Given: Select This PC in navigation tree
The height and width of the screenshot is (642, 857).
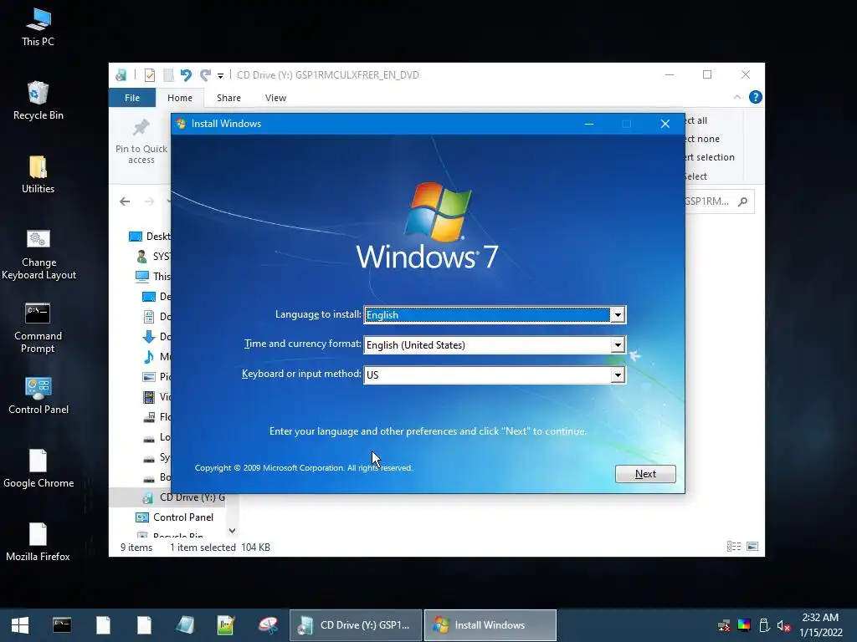Looking at the screenshot, I should tap(153, 276).
